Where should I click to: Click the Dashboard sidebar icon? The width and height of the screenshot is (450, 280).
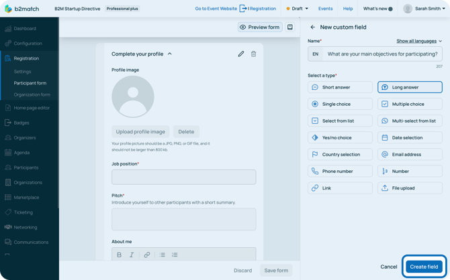click(8, 28)
